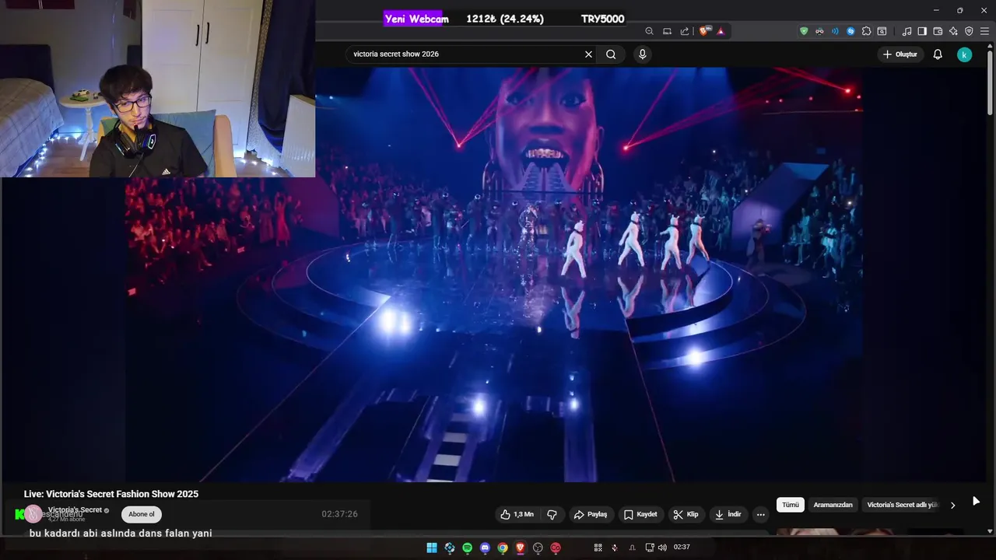This screenshot has height=560, width=996.
Task: Click the Abone ol subscribe button
Action: (x=142, y=514)
